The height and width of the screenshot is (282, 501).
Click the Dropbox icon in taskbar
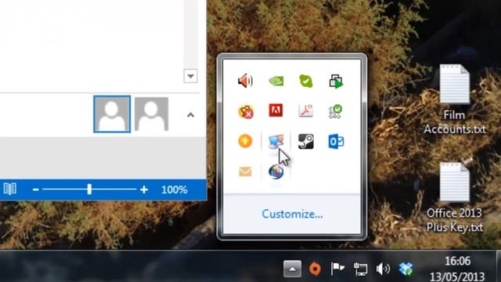coord(405,269)
